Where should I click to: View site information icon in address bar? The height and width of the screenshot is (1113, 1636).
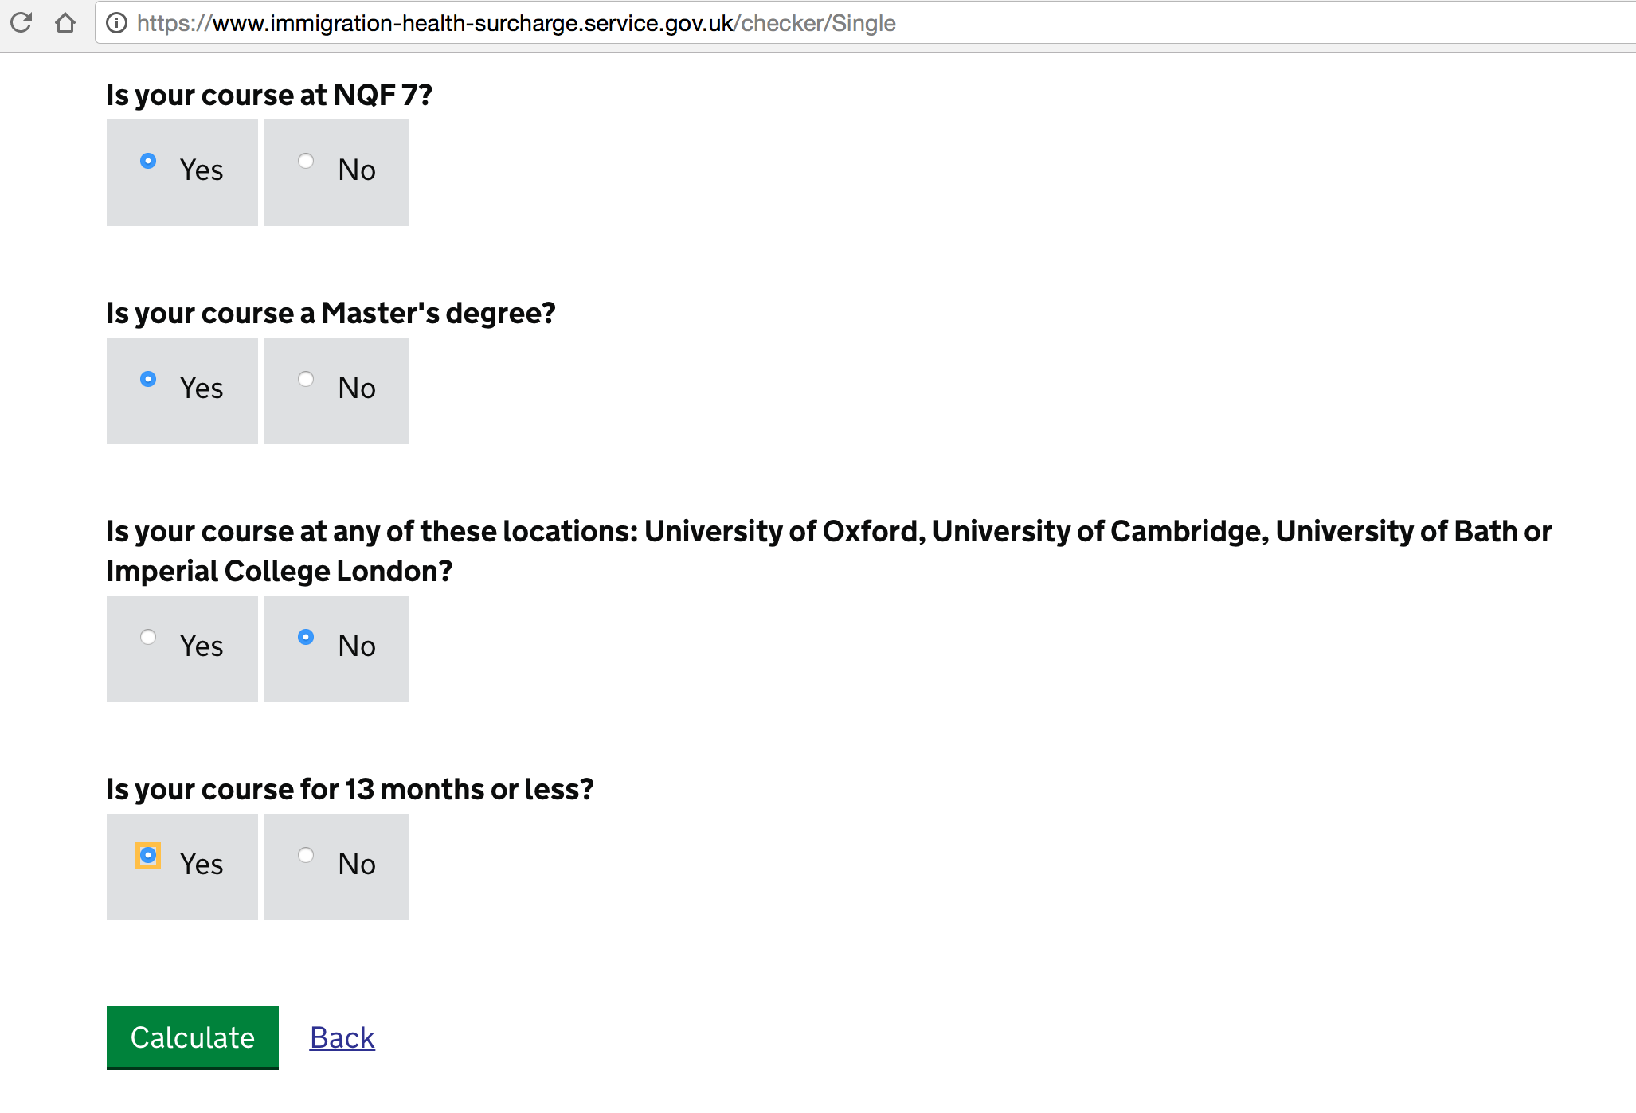(x=116, y=23)
